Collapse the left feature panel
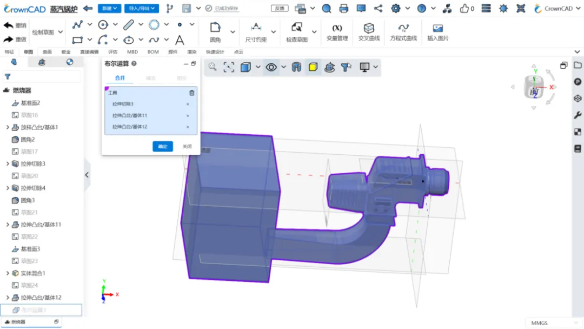 click(x=87, y=175)
